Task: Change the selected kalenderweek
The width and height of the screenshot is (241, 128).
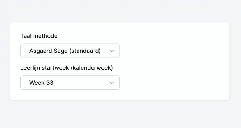Action: [70, 83]
